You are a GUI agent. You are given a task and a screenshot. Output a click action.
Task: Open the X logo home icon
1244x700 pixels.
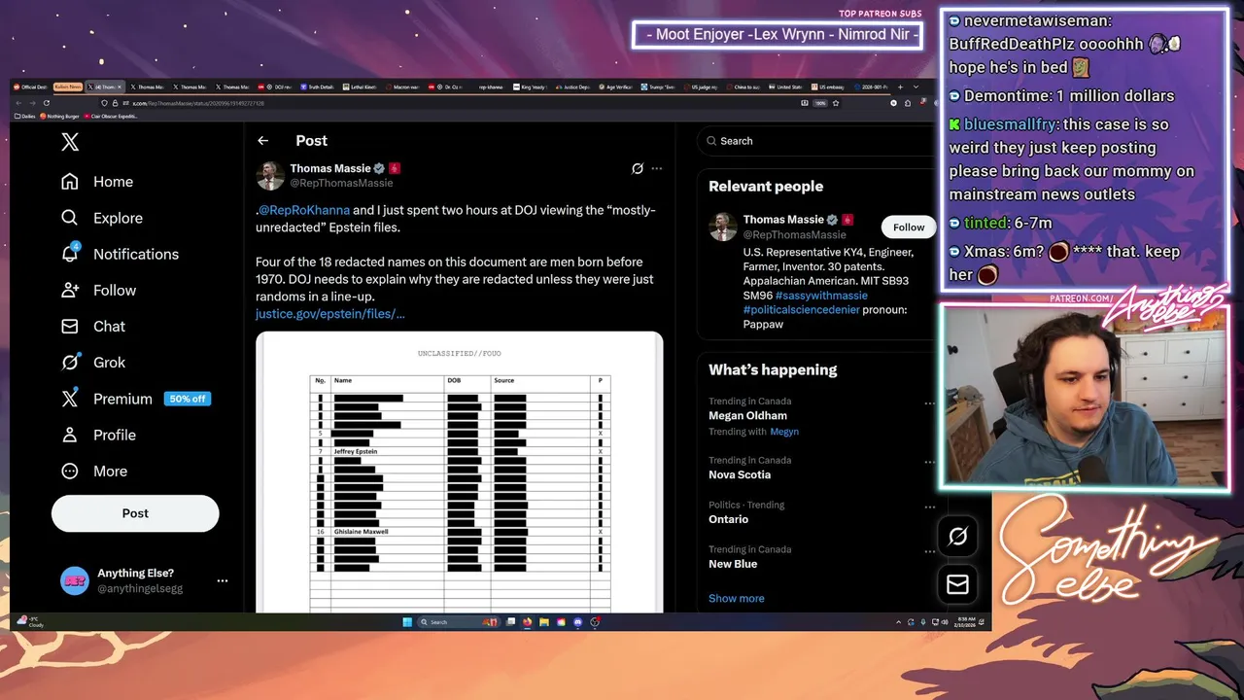pos(70,142)
